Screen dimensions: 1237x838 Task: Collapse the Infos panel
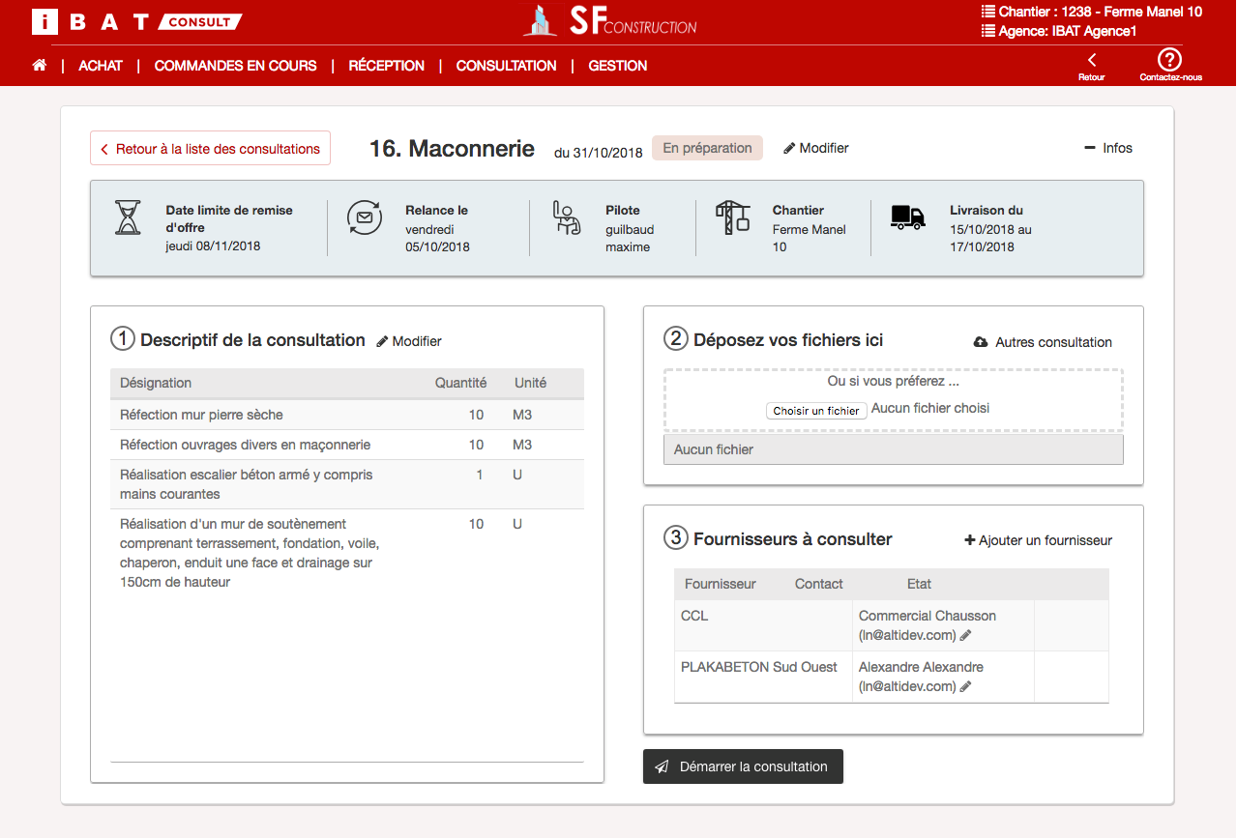click(1108, 148)
